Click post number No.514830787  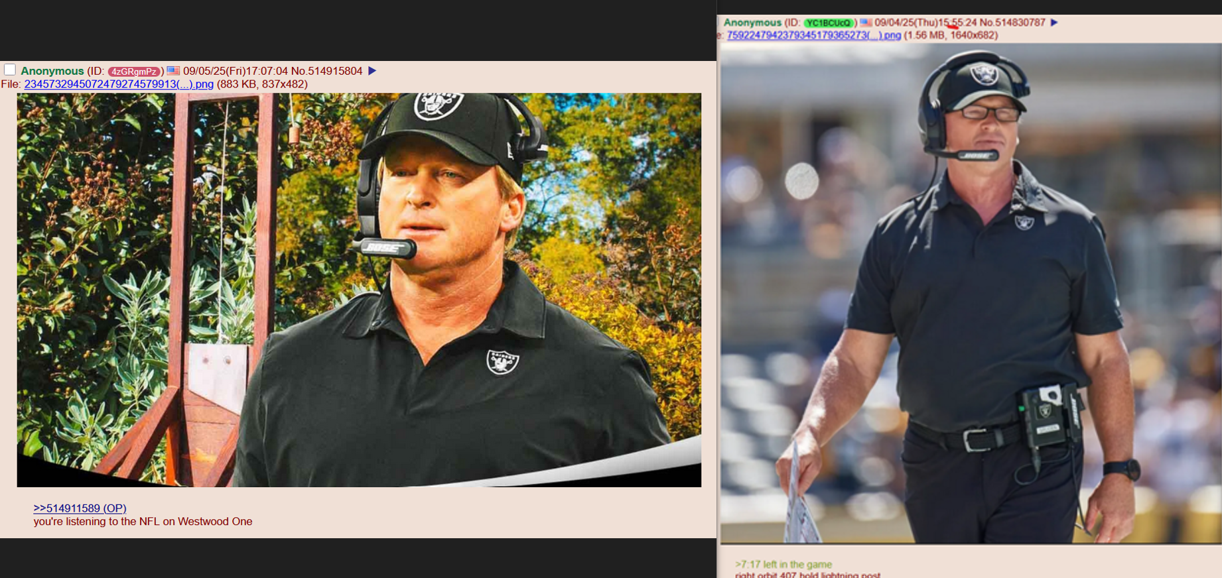(1012, 23)
